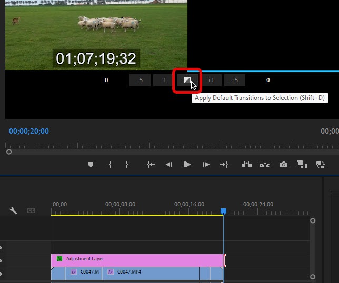Toggle the closed captions track button
This screenshot has height=283, width=339.
[x=31, y=210]
